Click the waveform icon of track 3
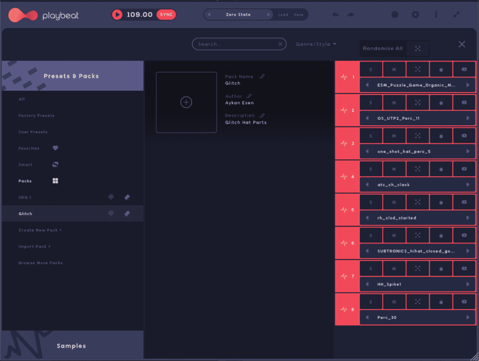This screenshot has width=479, height=361. (x=344, y=143)
